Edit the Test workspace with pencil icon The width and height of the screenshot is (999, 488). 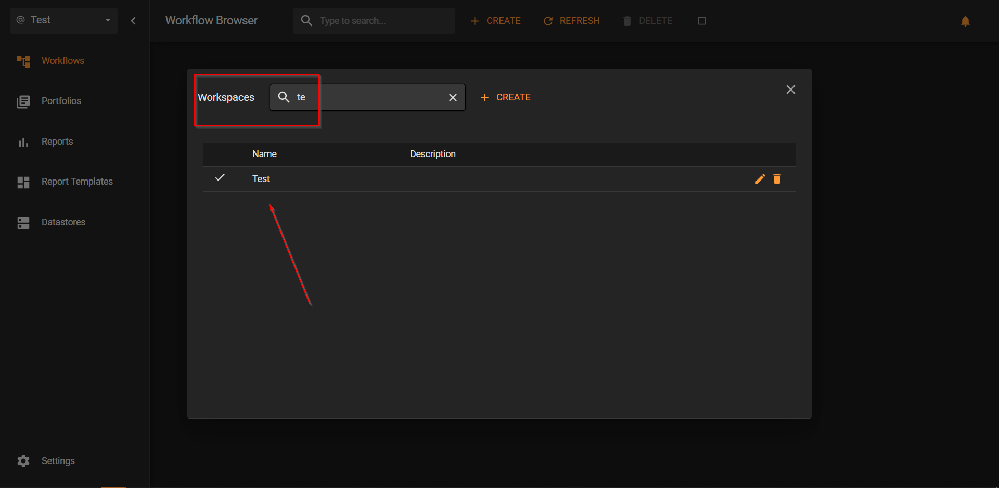(x=760, y=179)
